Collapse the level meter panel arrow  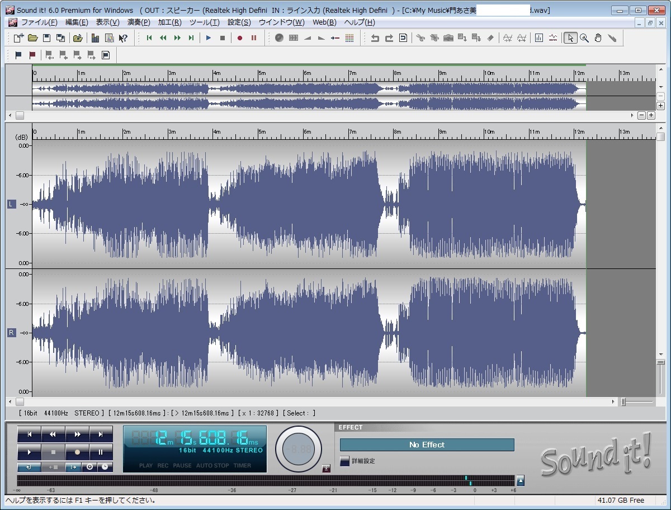tap(521, 480)
